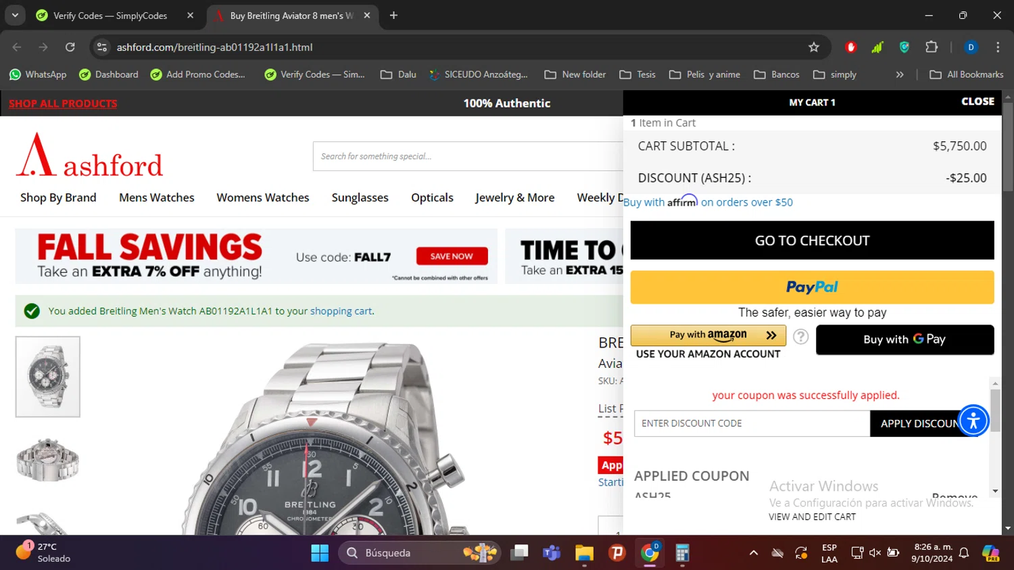
Task: Close the Buy Breitling Aviator tab
Action: point(367,16)
